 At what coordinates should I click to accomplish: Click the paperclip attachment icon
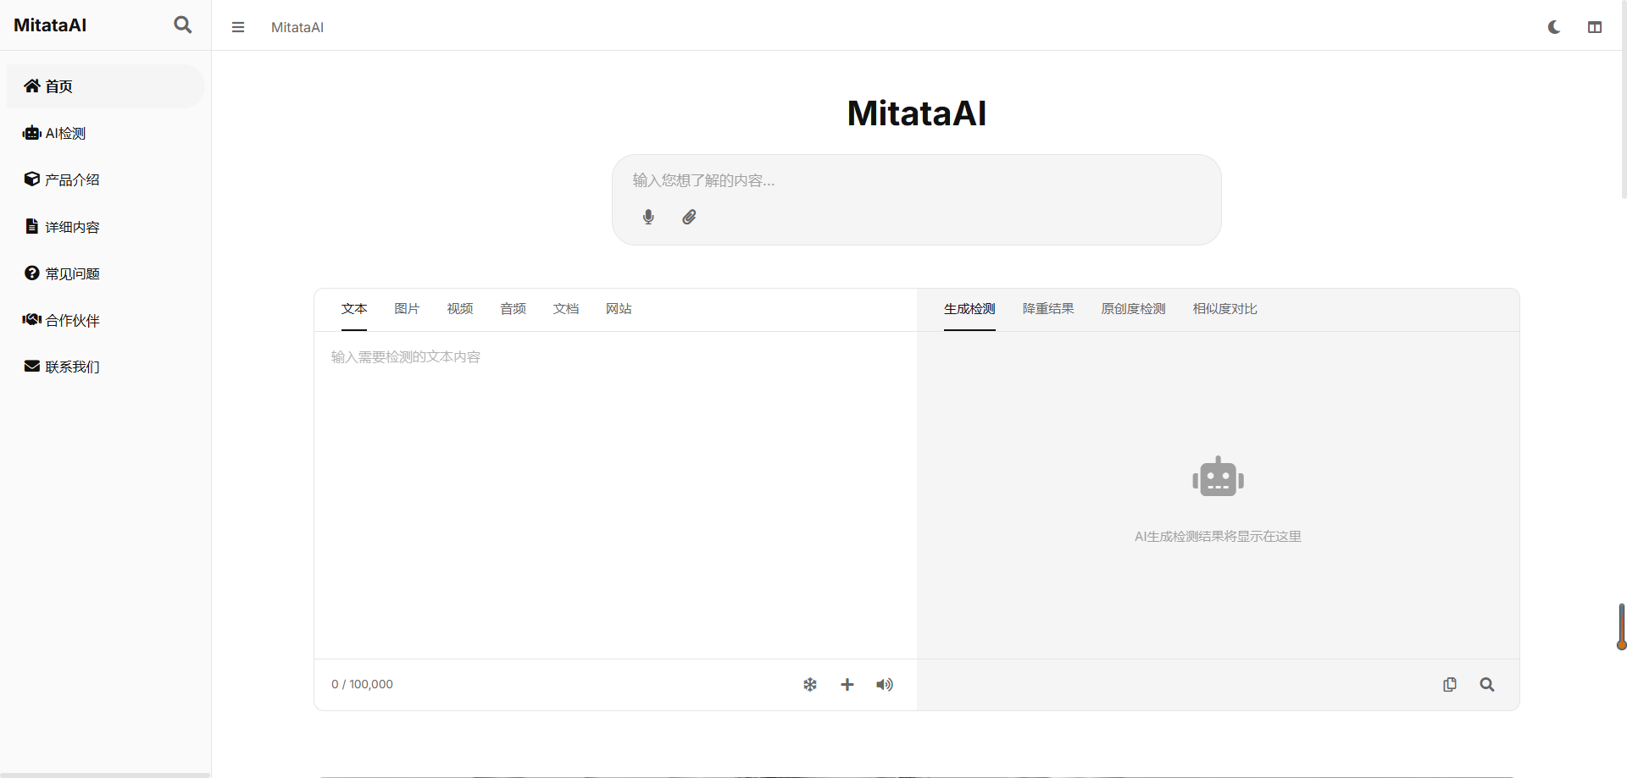690,218
